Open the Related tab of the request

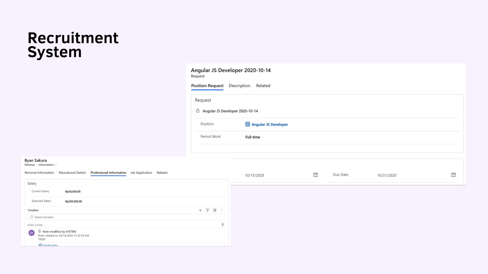point(263,86)
